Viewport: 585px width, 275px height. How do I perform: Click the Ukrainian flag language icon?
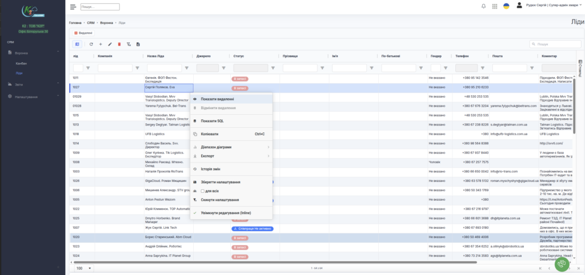click(506, 6)
